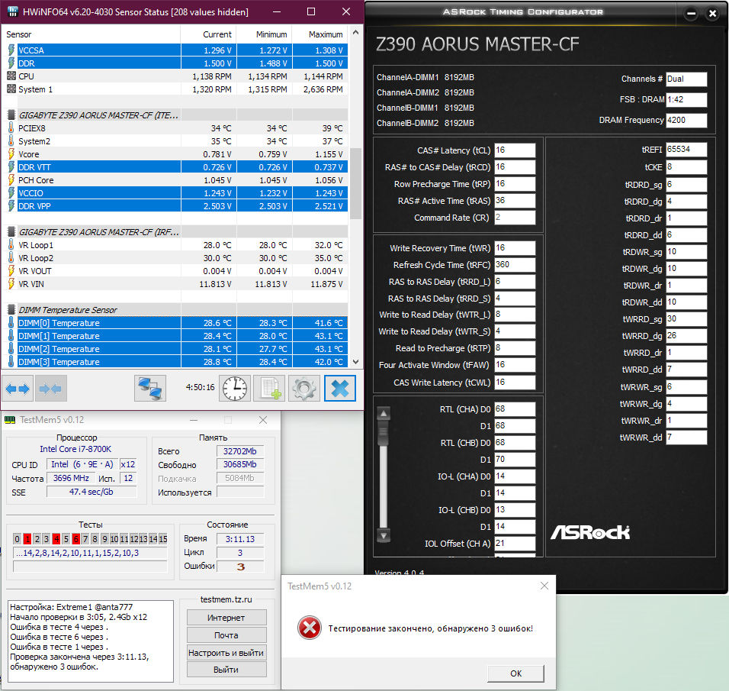
Task: Click HWiNFO expand layout arrows icon
Action: [18, 389]
